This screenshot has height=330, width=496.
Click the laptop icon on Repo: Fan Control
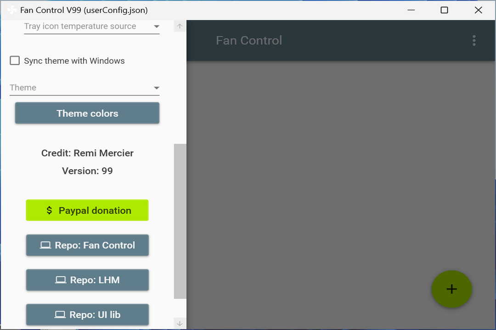(45, 245)
